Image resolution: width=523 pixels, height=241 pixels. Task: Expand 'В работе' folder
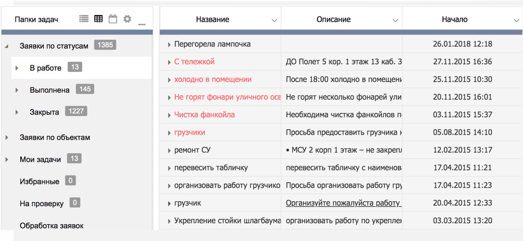(17, 68)
